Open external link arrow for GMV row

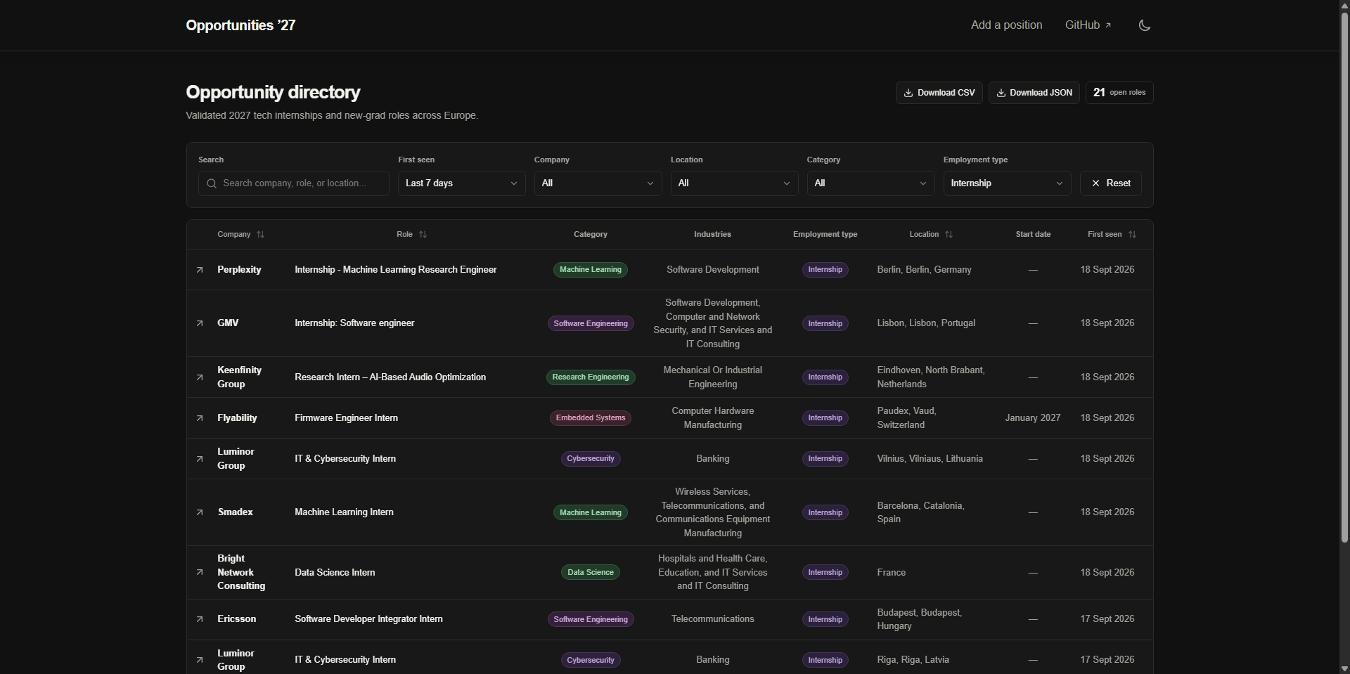tap(200, 323)
